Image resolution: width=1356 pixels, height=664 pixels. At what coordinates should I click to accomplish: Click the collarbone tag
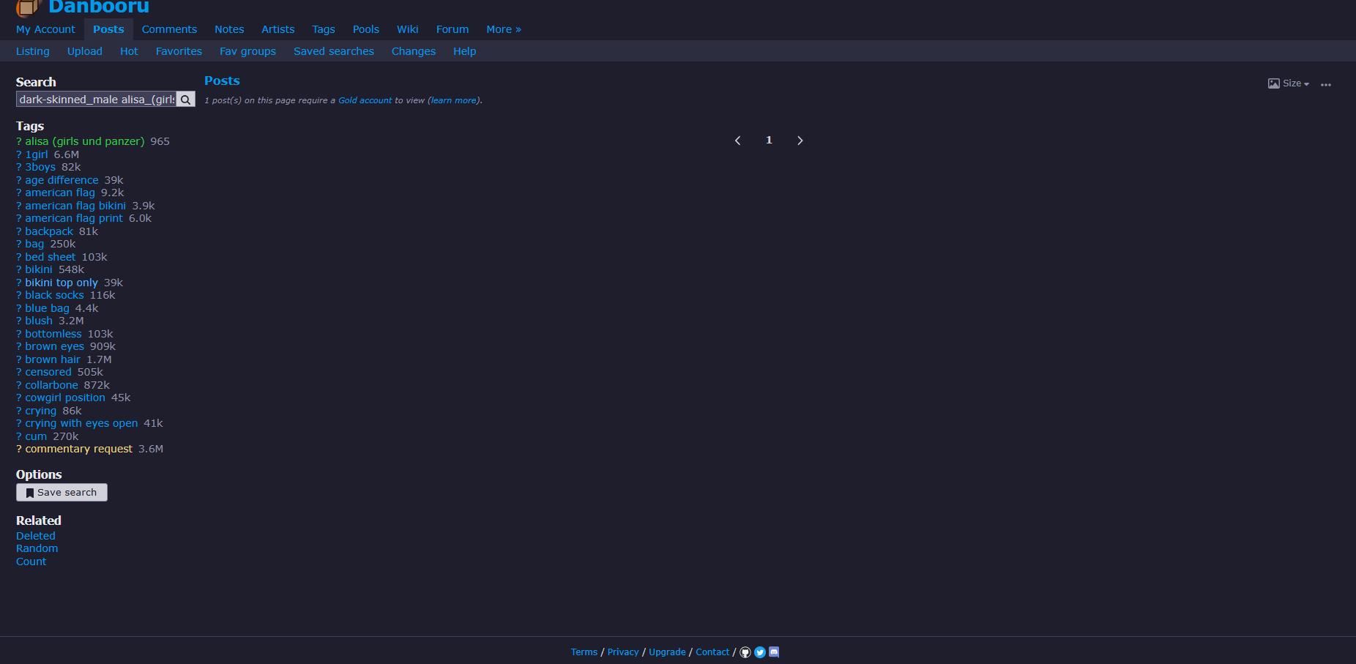(51, 385)
